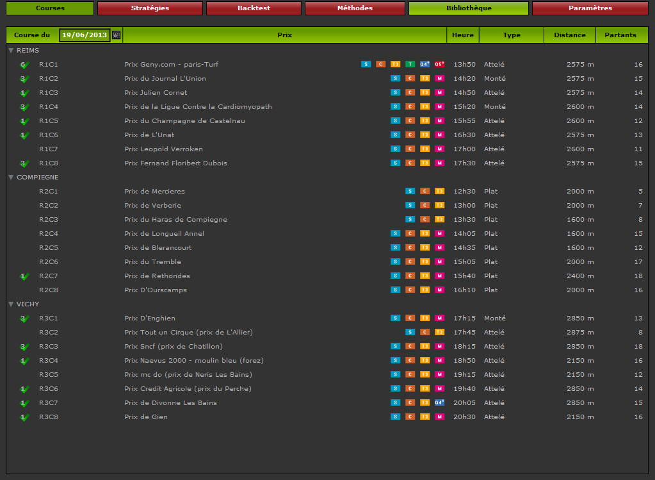Image resolution: width=655 pixels, height=480 pixels.
Task: Open the Bibliothèque tab
Action: 469,8
